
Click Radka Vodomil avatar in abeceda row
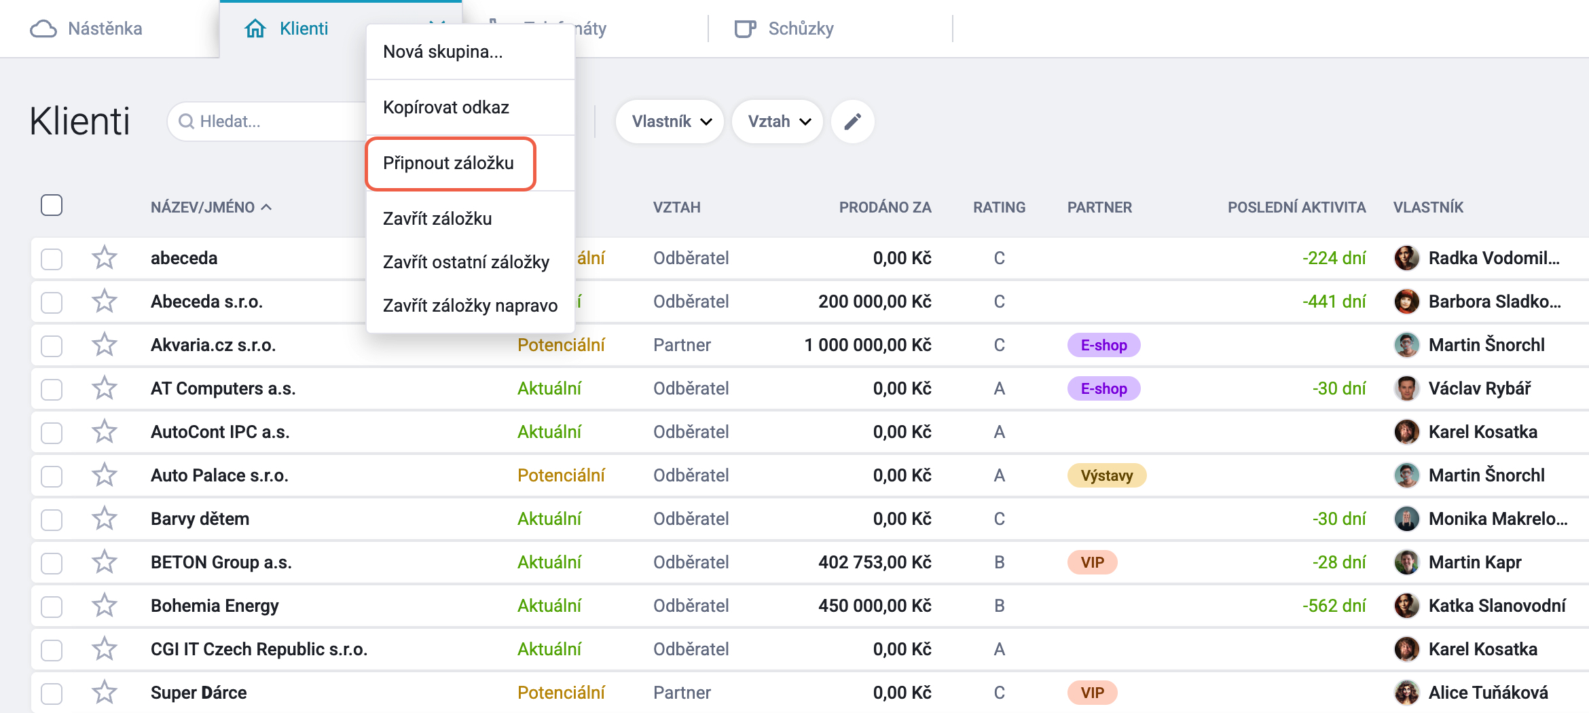1406,258
